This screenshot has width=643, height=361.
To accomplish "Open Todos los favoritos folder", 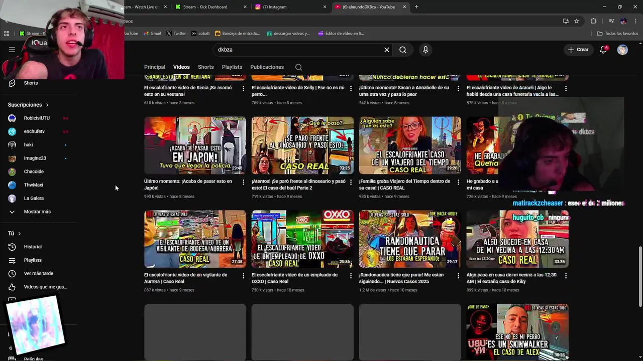I will [617, 34].
